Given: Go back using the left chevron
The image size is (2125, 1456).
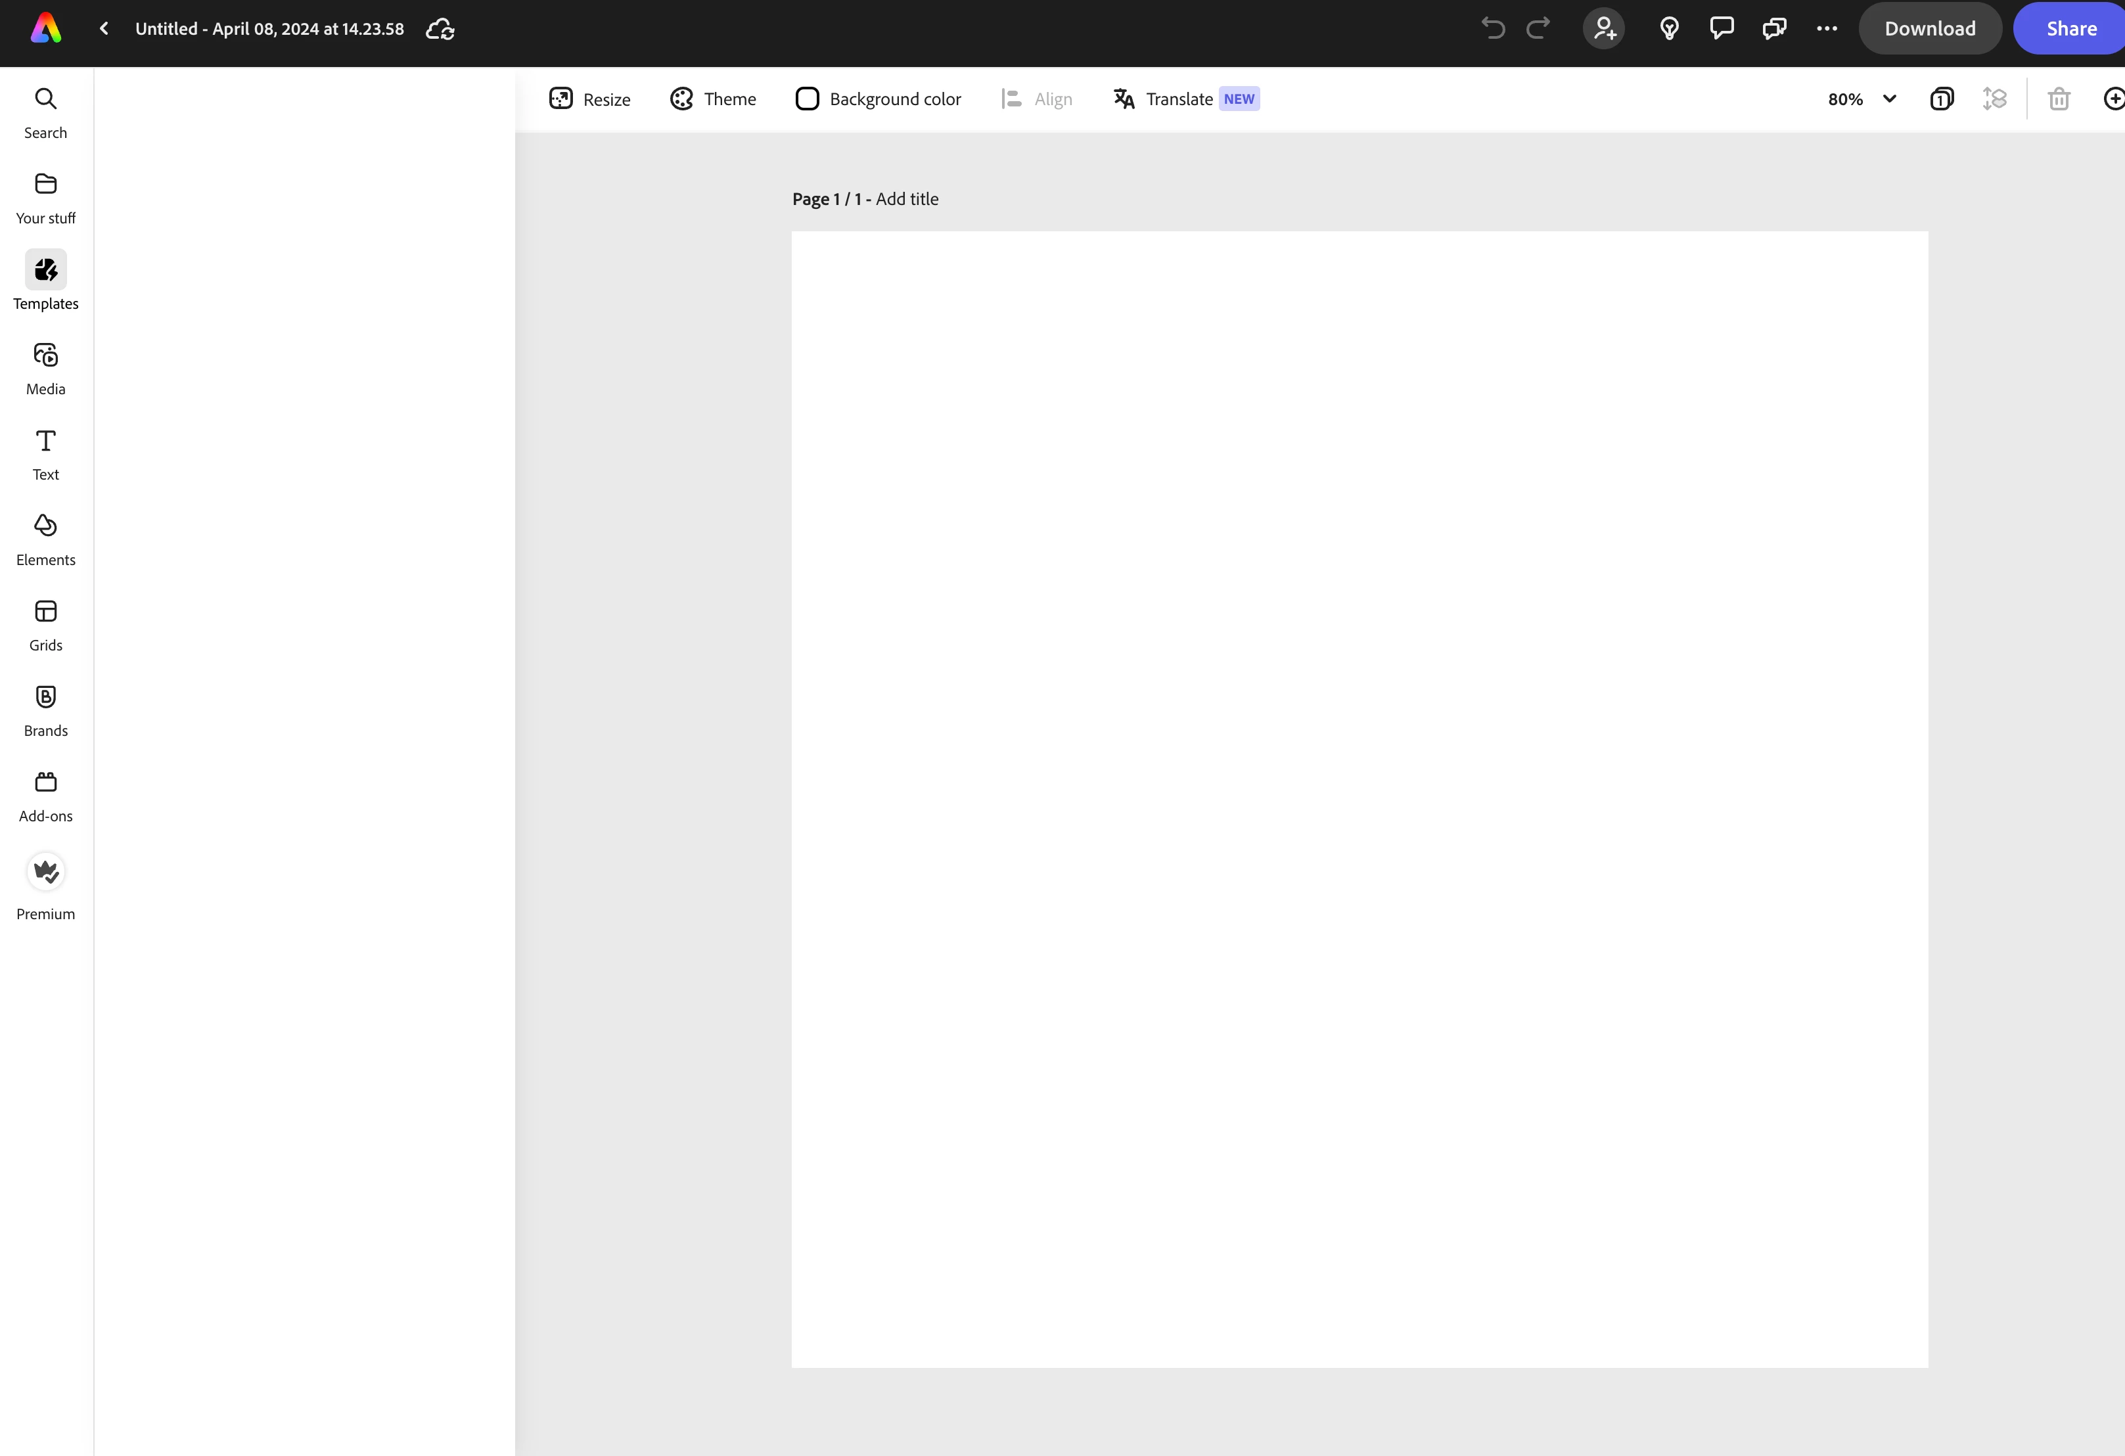Looking at the screenshot, I should [104, 28].
